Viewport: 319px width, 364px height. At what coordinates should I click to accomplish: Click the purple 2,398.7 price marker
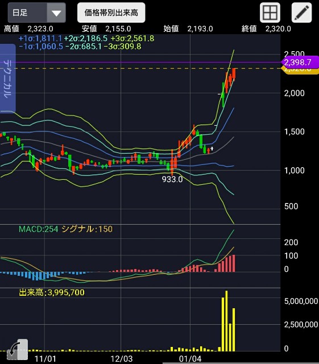(299, 62)
